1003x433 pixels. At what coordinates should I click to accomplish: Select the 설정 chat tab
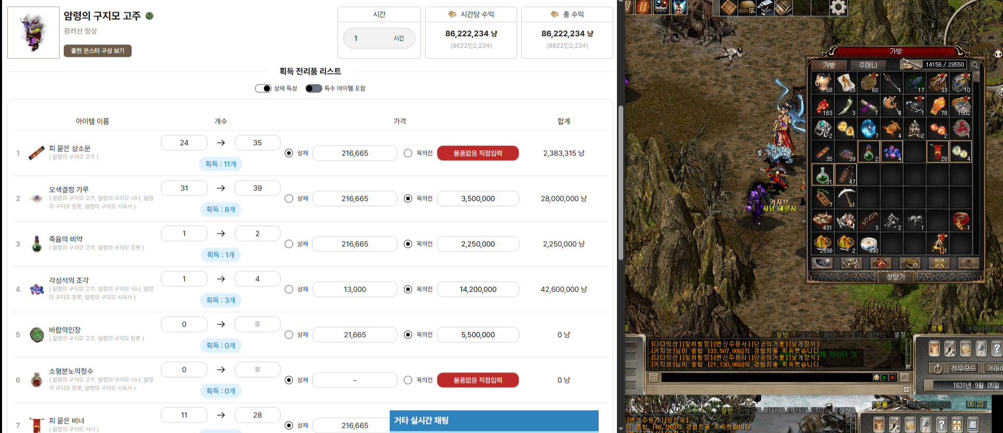[x=900, y=334]
